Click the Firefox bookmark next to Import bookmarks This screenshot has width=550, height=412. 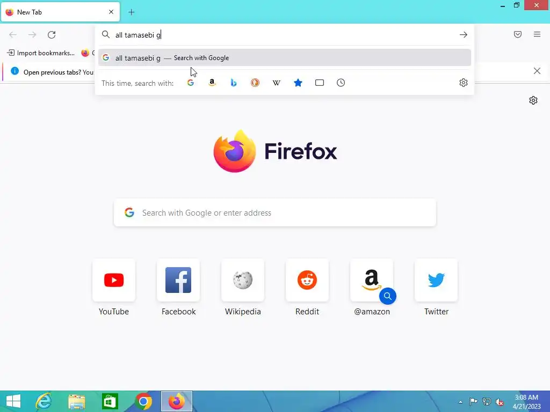click(88, 53)
